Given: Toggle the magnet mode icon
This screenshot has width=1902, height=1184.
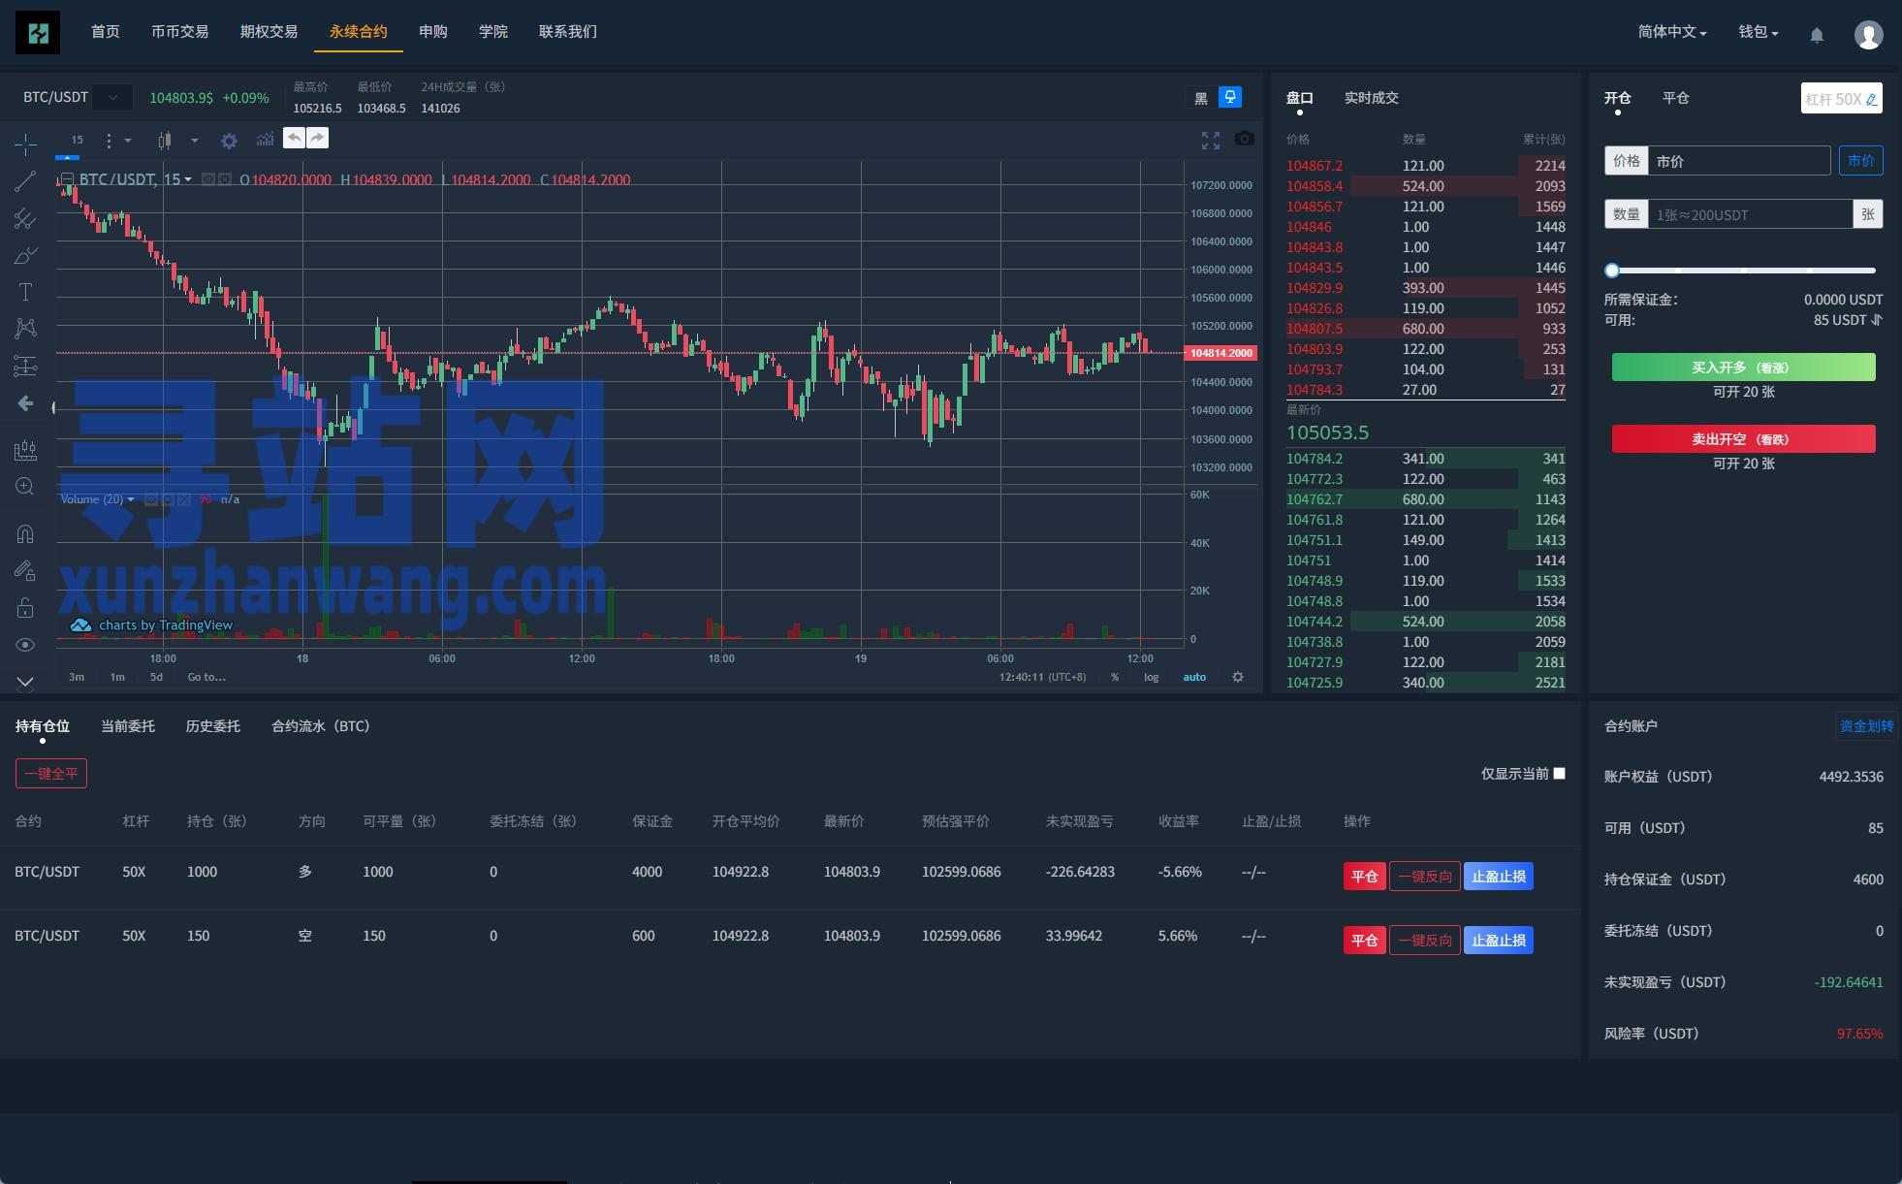Looking at the screenshot, I should tap(25, 533).
